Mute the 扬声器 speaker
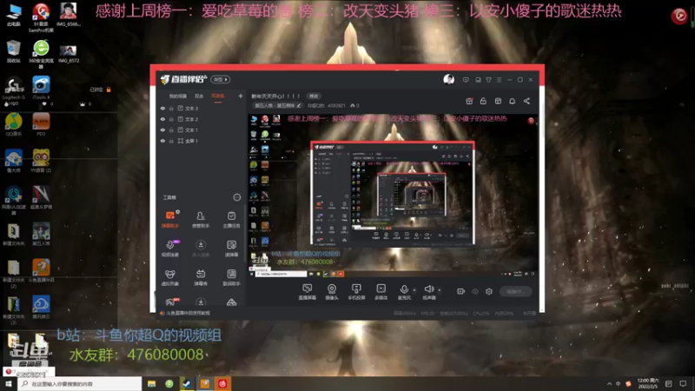Image resolution: width=695 pixels, height=391 pixels. click(x=428, y=292)
